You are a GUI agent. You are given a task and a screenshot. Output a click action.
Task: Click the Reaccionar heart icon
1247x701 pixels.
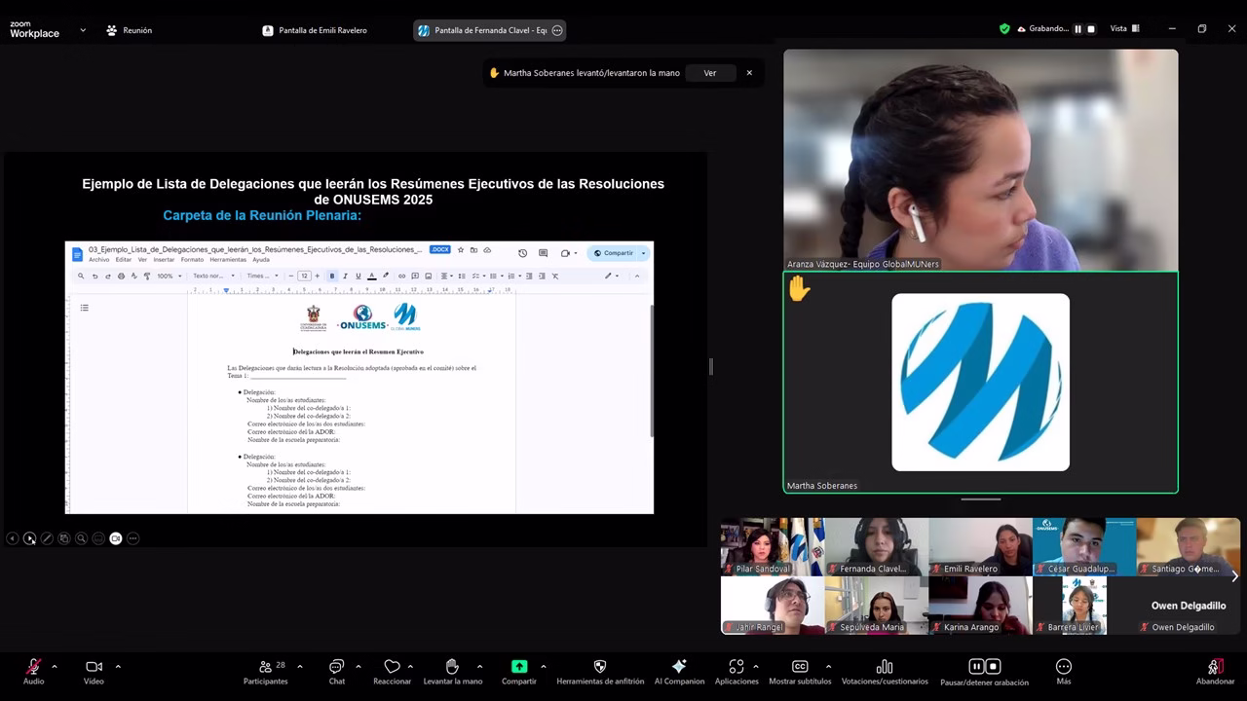[392, 667]
